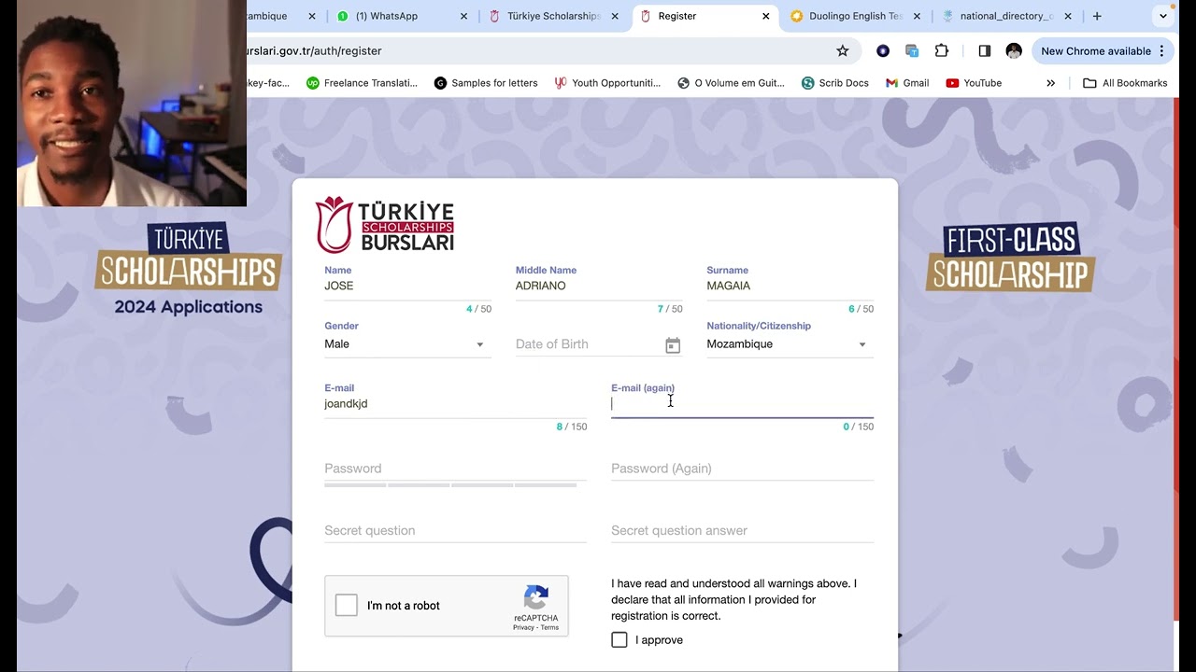Select the Register tab

pos(704,16)
